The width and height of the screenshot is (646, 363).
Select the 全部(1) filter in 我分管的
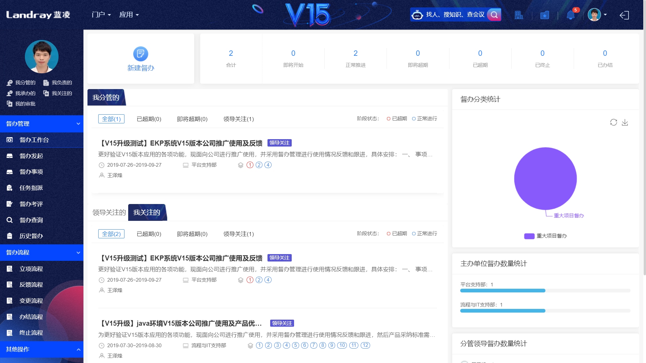111,119
